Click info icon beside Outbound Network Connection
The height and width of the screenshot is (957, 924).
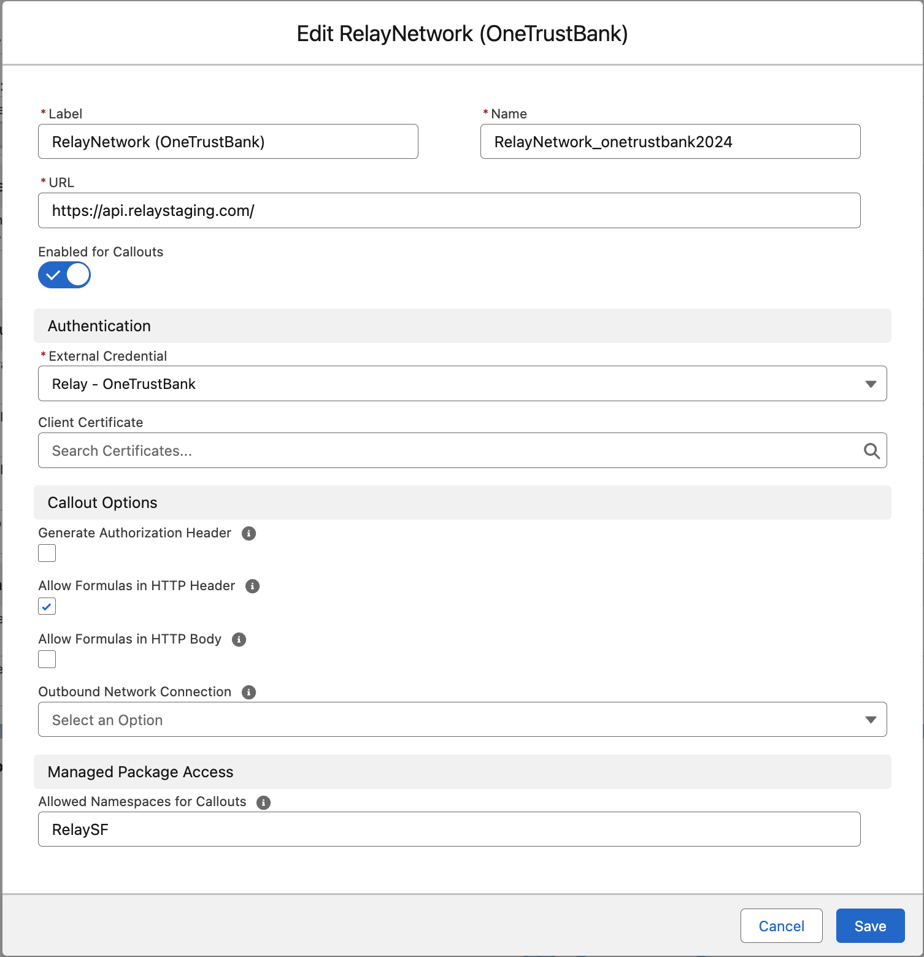248,692
